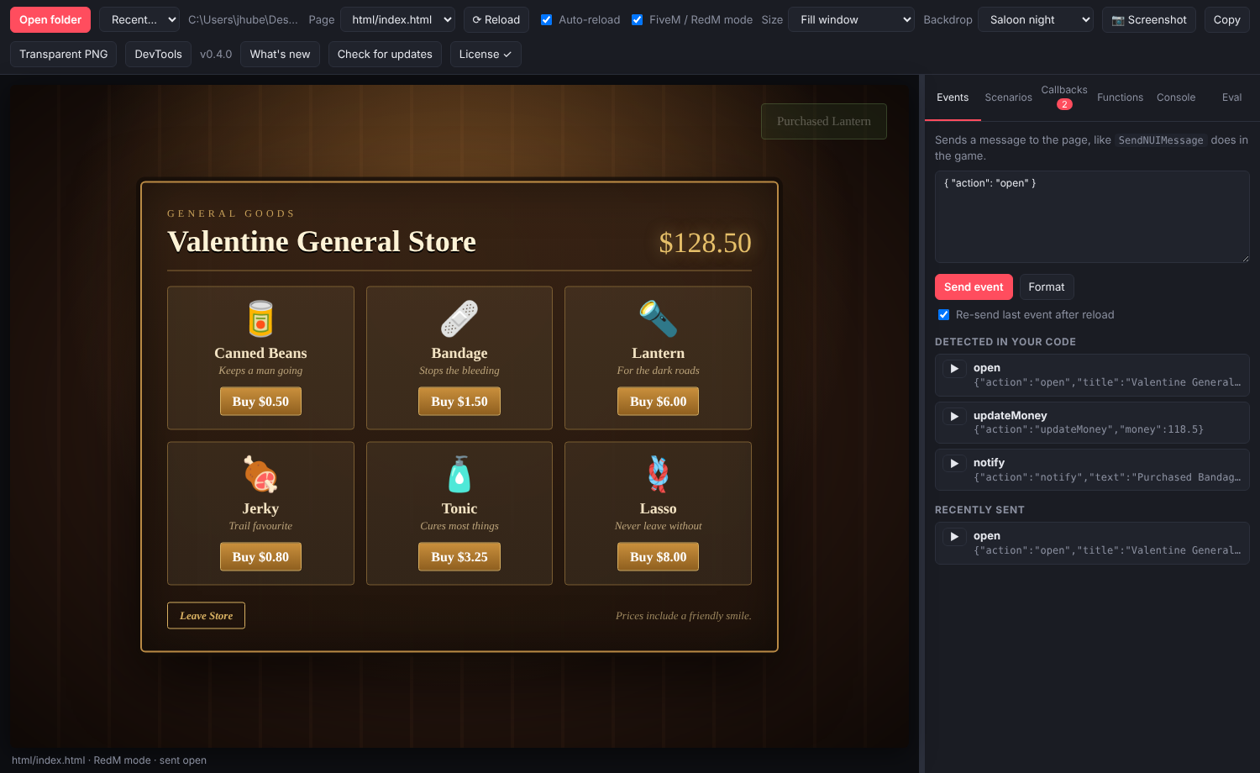The height and width of the screenshot is (773, 1260).
Task: Buy Lantern for $6.00
Action: pos(658,402)
